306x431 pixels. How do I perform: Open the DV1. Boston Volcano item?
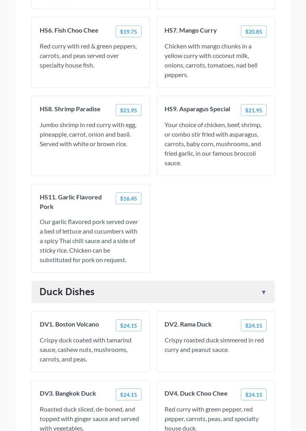tap(69, 324)
